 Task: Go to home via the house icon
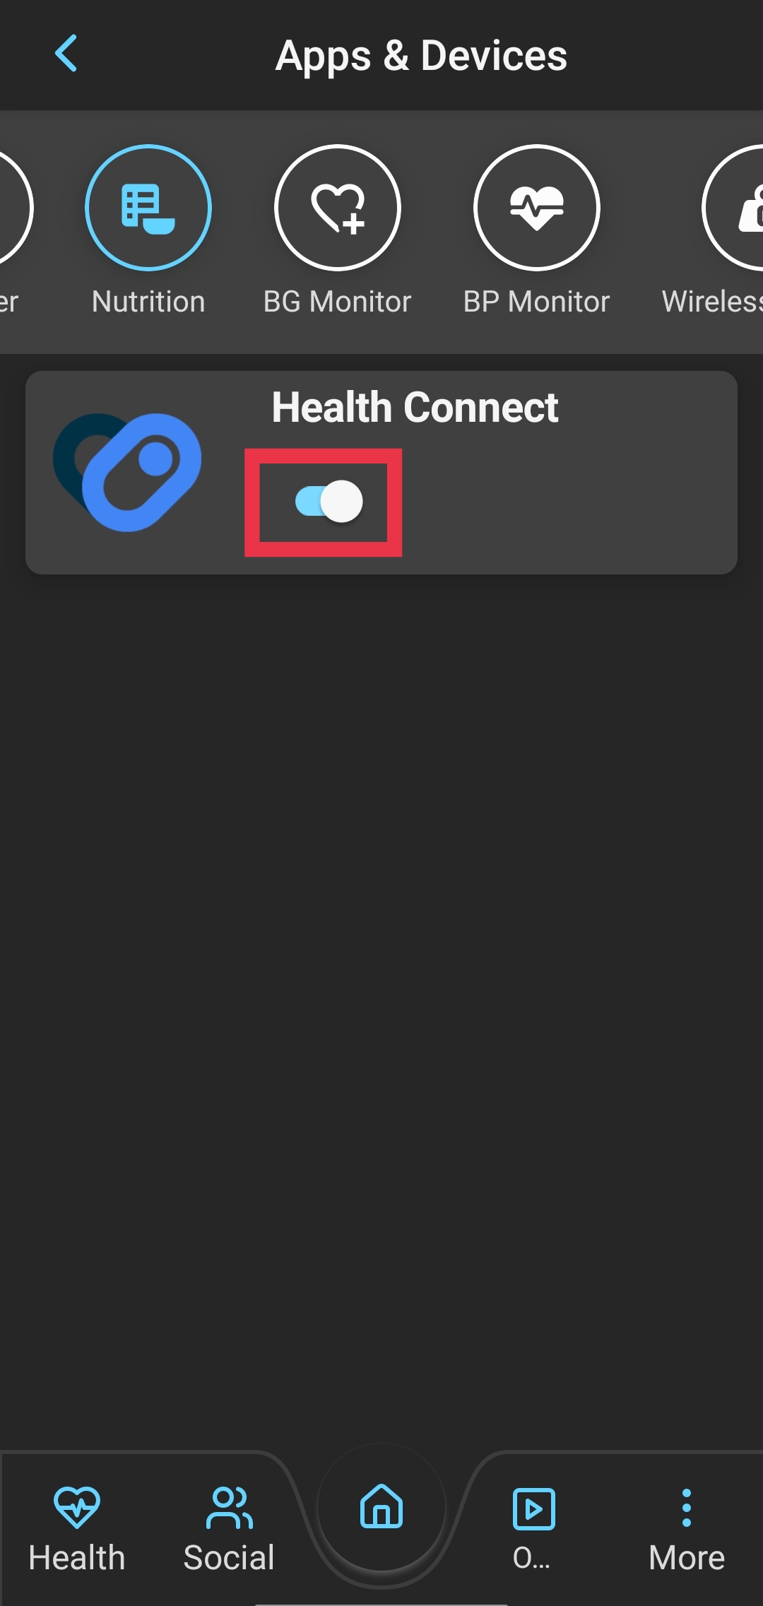tap(381, 1506)
